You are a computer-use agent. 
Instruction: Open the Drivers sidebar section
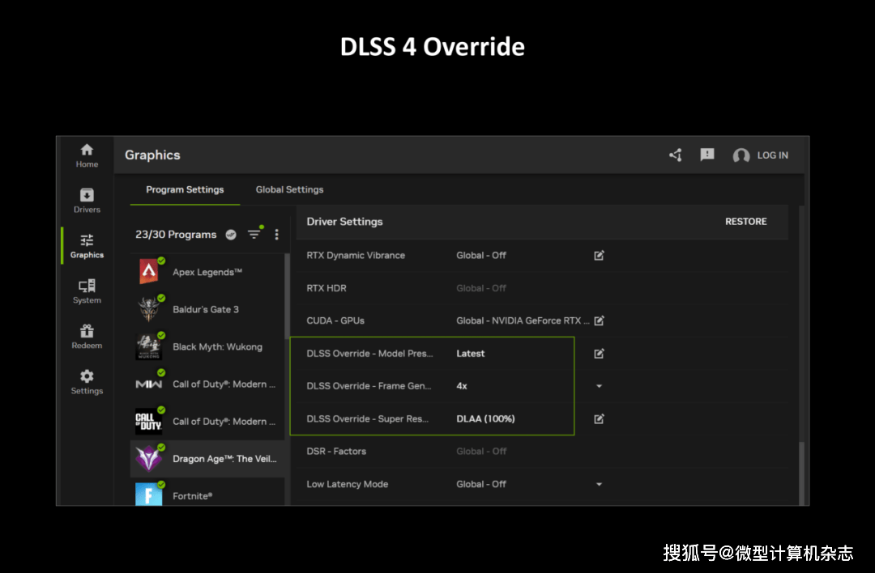pyautogui.click(x=87, y=201)
